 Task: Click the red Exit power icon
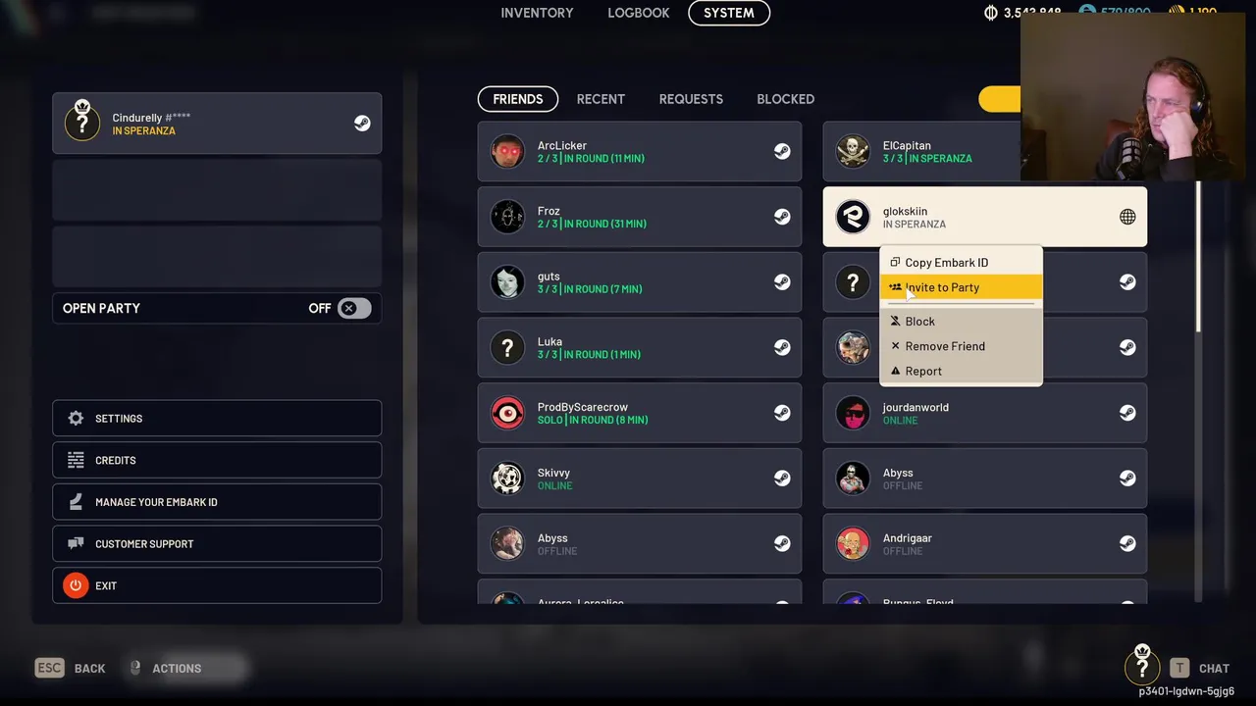[x=76, y=585]
